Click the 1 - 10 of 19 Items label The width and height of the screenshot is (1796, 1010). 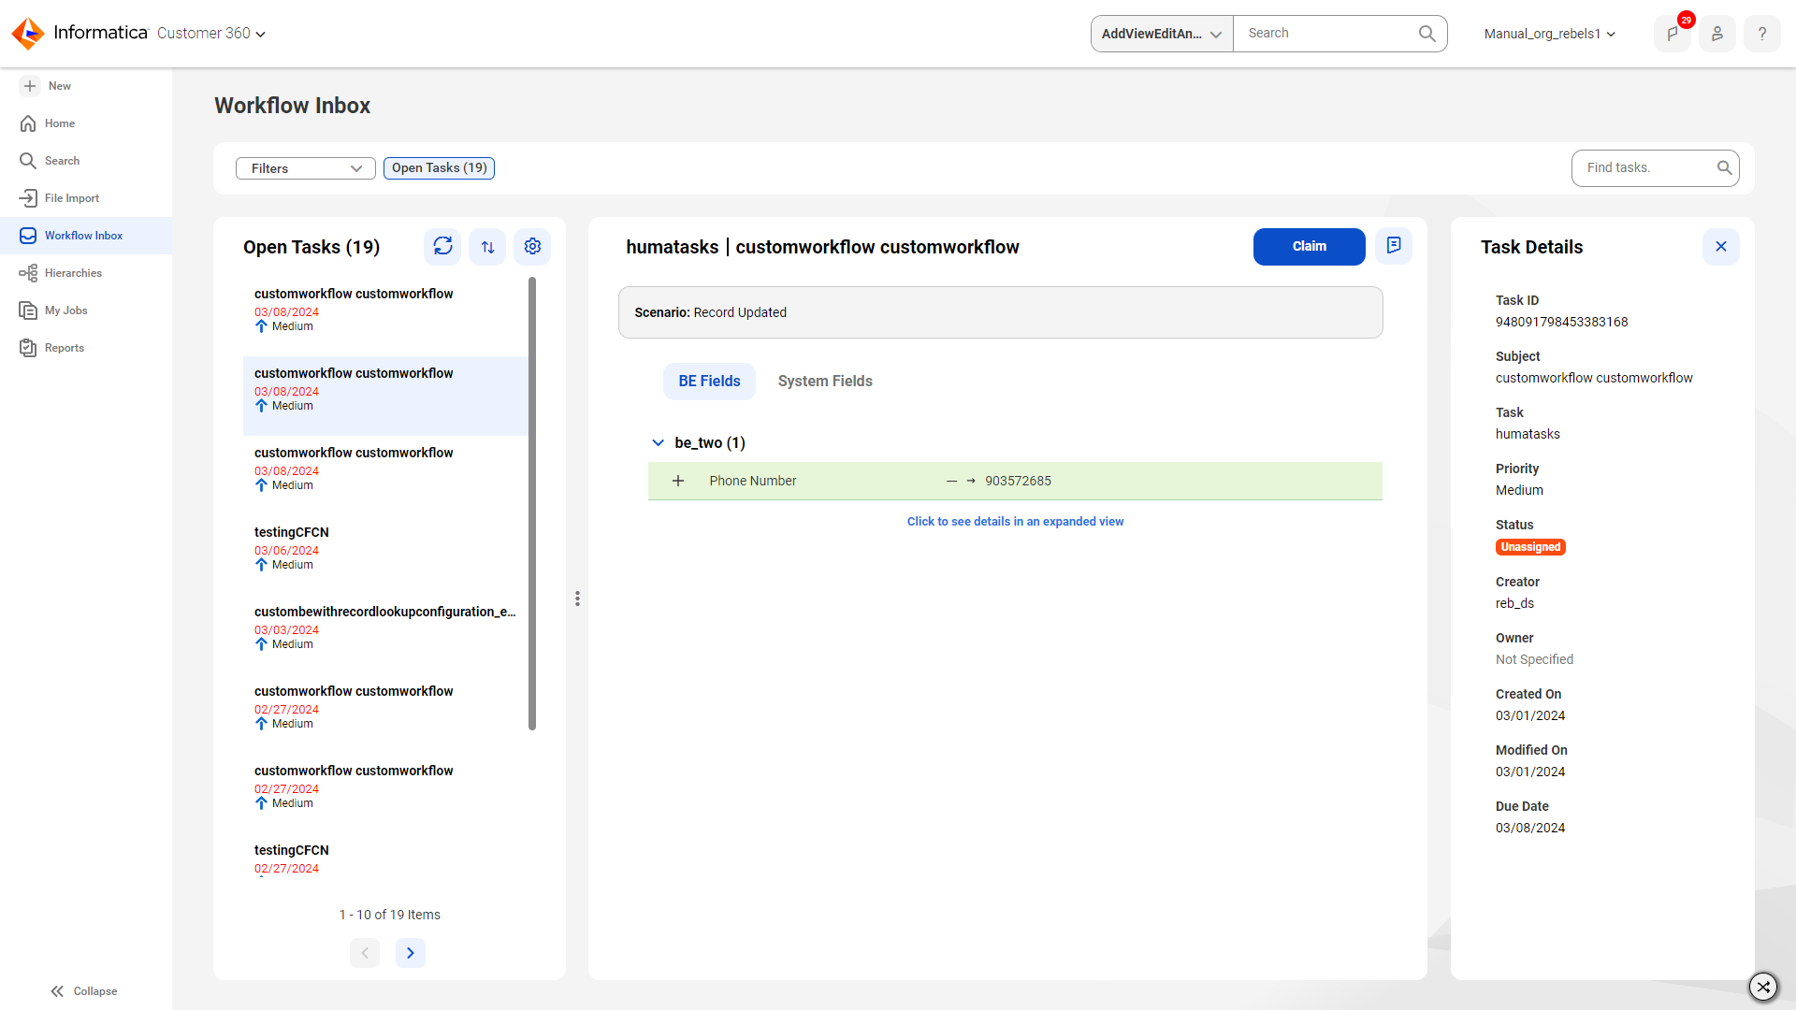[389, 915]
